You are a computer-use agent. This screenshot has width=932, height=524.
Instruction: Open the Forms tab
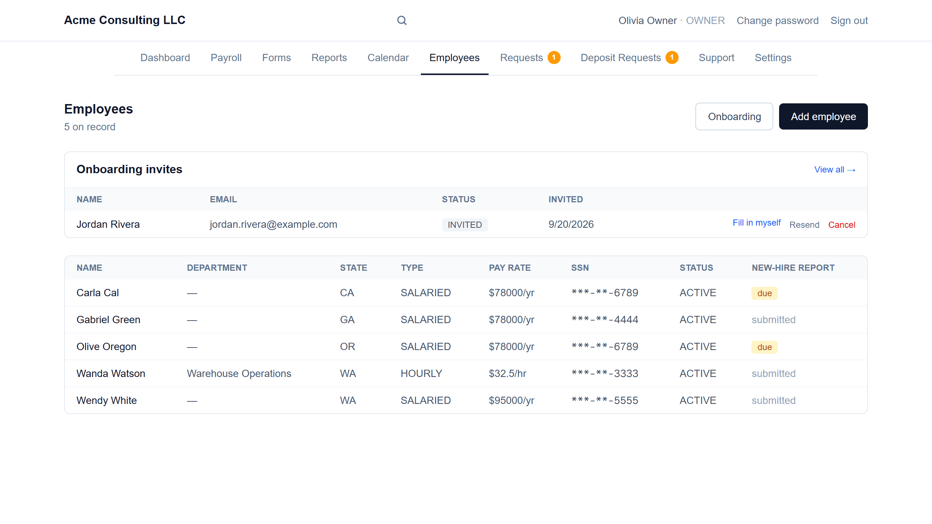click(x=276, y=57)
